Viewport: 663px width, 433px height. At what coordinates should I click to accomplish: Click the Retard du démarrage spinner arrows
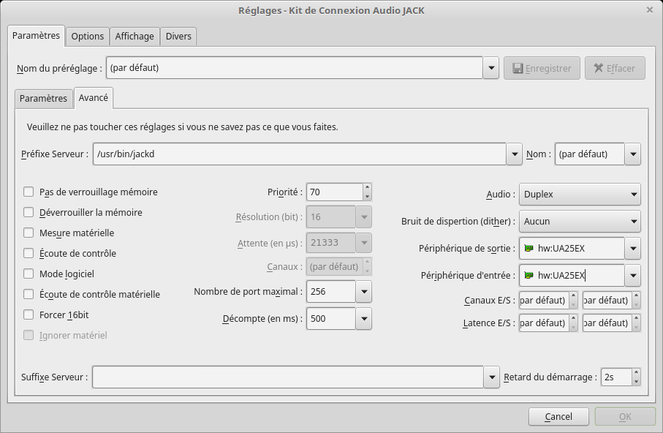637,377
